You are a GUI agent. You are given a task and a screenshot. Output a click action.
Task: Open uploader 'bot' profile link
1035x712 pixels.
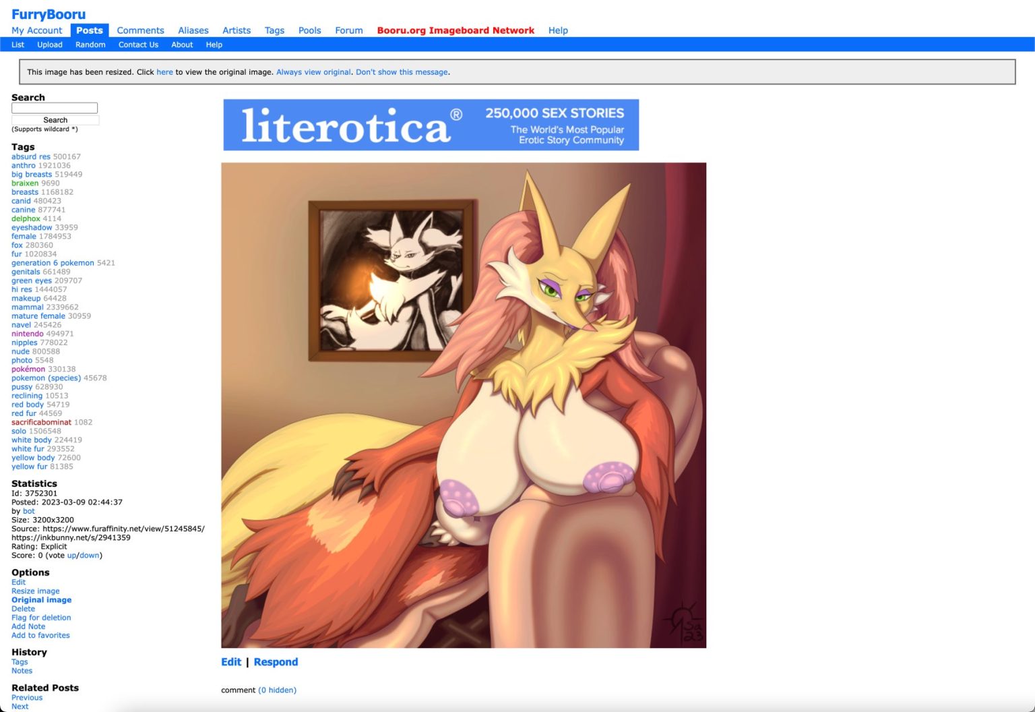coord(29,511)
